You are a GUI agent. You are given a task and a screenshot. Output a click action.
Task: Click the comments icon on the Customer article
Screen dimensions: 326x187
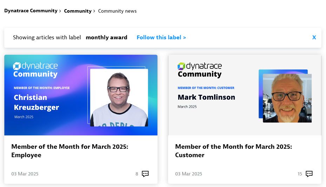309,174
